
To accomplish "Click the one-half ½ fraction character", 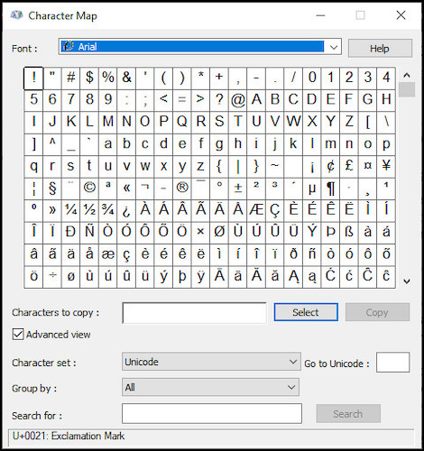I will [x=89, y=209].
